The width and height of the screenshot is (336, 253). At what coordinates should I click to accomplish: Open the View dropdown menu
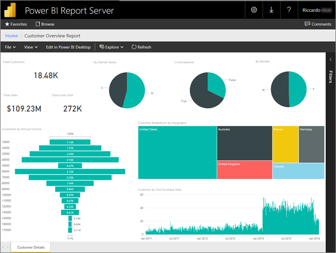[x=30, y=47]
